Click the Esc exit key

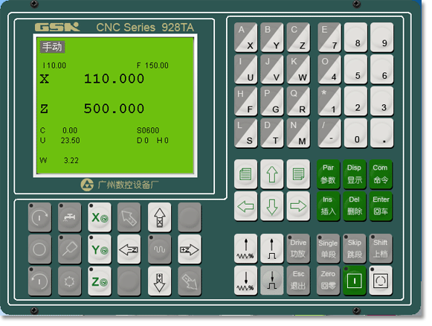[298, 280]
